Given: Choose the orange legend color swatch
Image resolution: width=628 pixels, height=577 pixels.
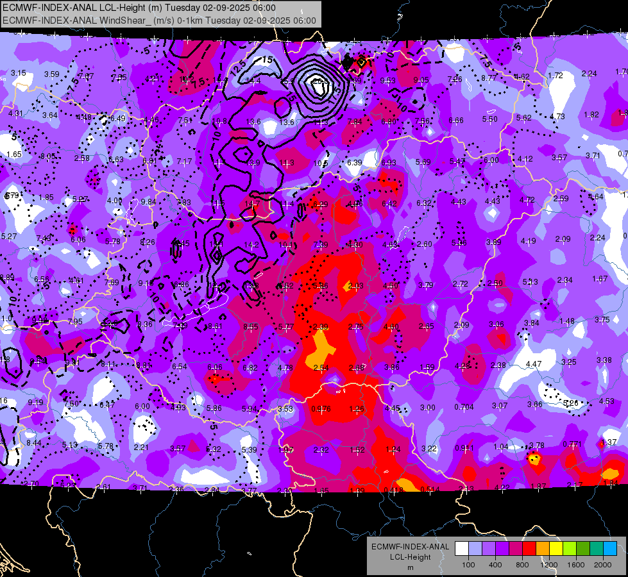Looking at the screenshot, I should [x=543, y=549].
